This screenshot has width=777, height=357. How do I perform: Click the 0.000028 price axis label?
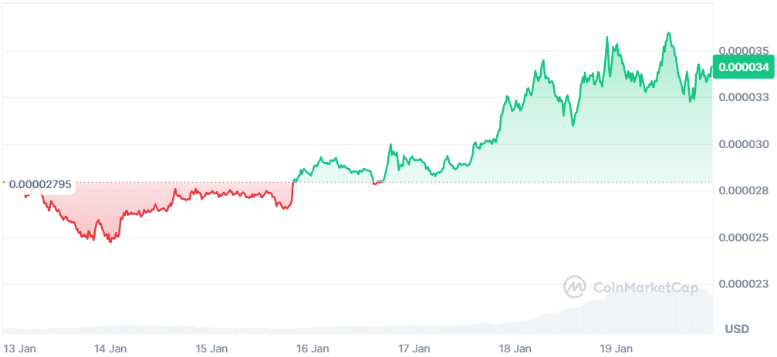744,190
